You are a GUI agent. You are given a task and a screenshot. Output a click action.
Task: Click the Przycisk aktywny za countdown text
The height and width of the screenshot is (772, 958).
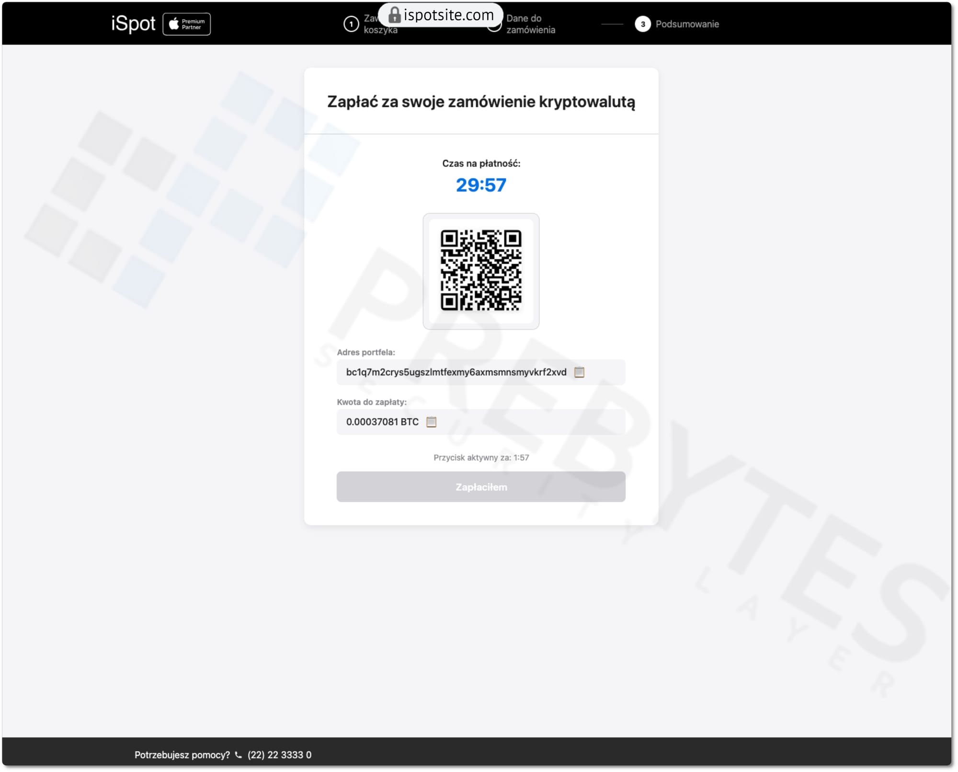tap(481, 458)
